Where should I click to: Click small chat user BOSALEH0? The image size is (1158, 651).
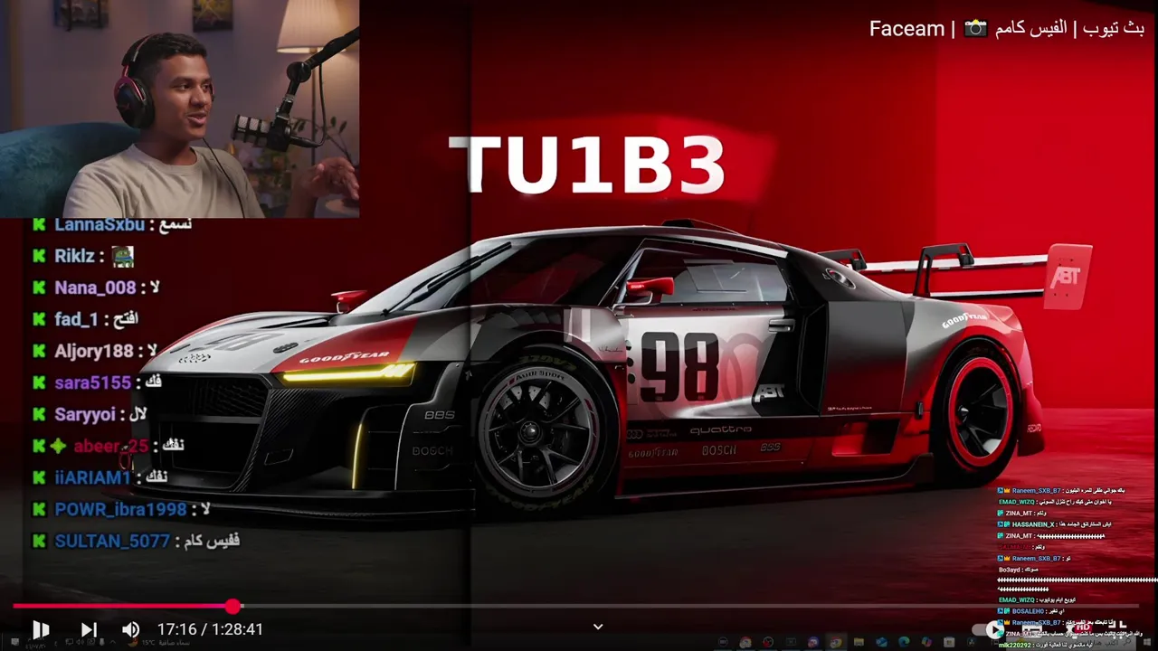point(1029,611)
